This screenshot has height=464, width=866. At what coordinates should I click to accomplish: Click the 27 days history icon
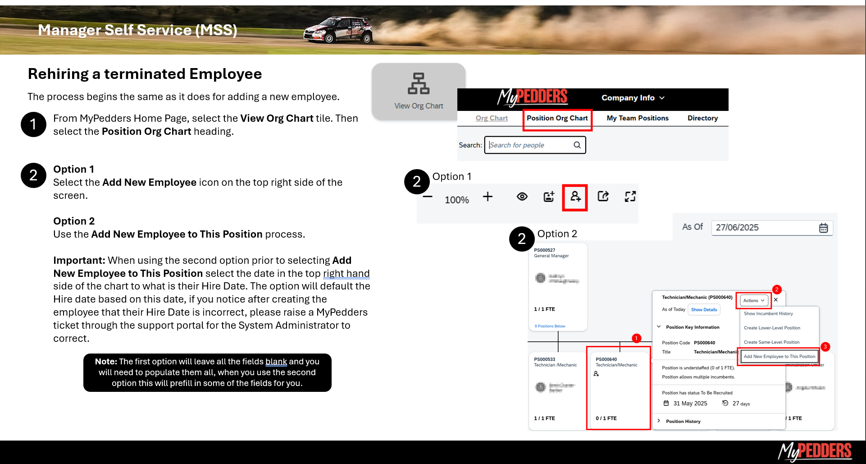pos(725,403)
